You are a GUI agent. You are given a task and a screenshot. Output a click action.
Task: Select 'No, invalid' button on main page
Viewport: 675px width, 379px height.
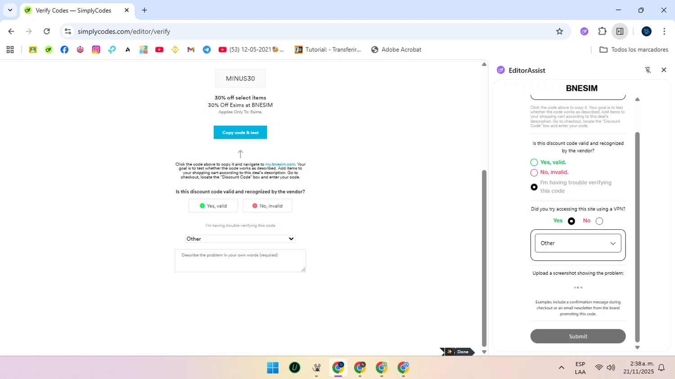point(267,206)
